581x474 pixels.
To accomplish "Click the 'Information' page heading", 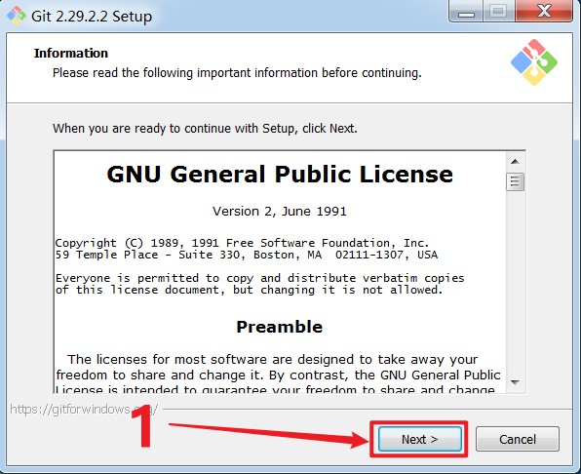I will tap(71, 53).
